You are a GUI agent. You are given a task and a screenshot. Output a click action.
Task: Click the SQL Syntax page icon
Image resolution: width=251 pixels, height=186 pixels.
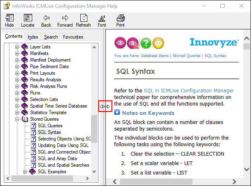33,132
